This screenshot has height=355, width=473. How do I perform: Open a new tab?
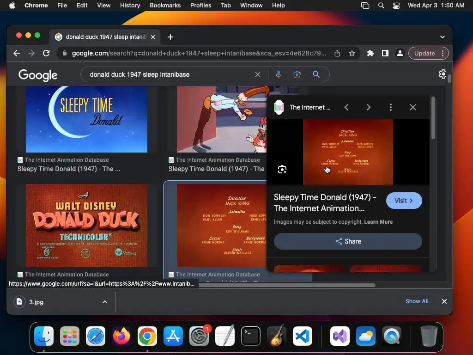[x=170, y=37]
